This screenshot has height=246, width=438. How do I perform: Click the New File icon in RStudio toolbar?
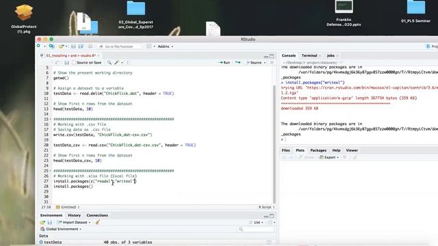tap(39, 46)
